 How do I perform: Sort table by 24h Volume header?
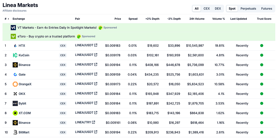197,19
